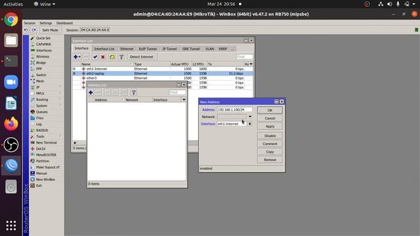
Task: Open Mesh menu item
Action: click(40, 81)
